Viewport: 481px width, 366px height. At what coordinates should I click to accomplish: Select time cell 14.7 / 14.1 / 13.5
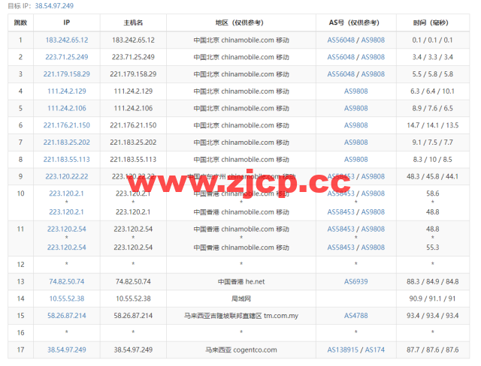pos(433,125)
